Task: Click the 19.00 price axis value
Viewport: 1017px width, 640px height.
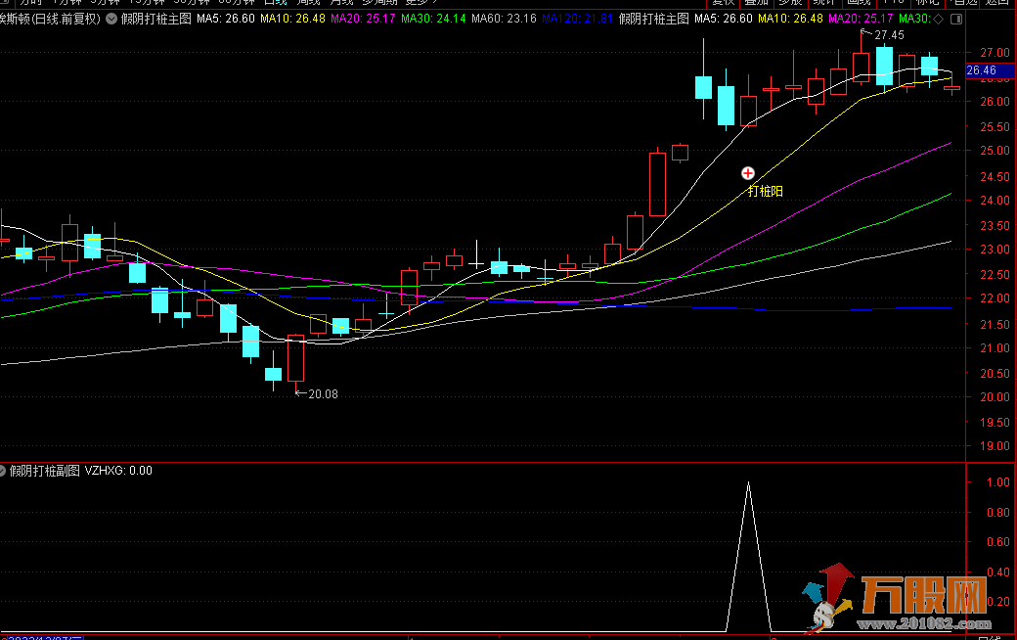Action: tap(995, 446)
